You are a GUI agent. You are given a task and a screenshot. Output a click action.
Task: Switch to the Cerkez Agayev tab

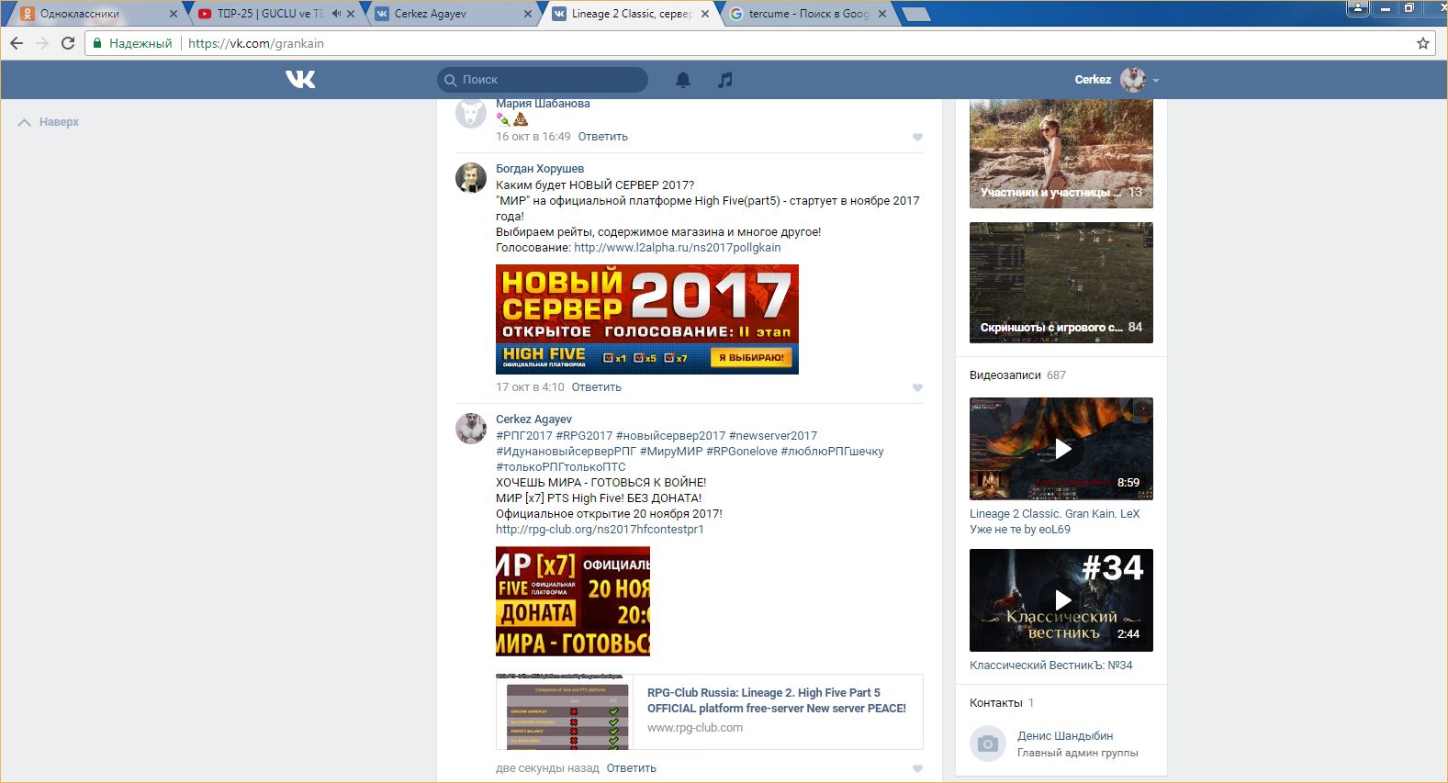click(x=453, y=14)
